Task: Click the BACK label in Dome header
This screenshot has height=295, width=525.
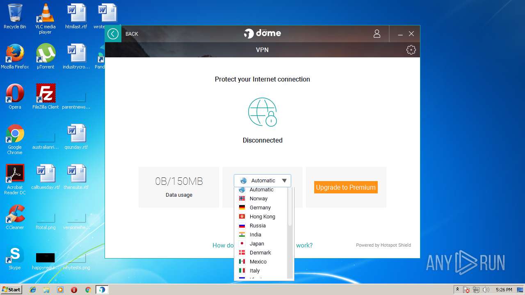Action: (132, 34)
